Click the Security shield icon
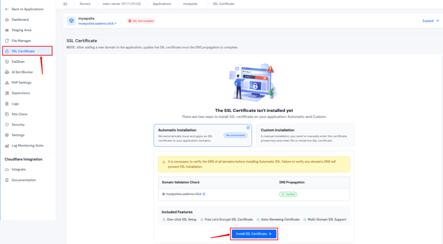The image size is (443, 244). [x=7, y=124]
